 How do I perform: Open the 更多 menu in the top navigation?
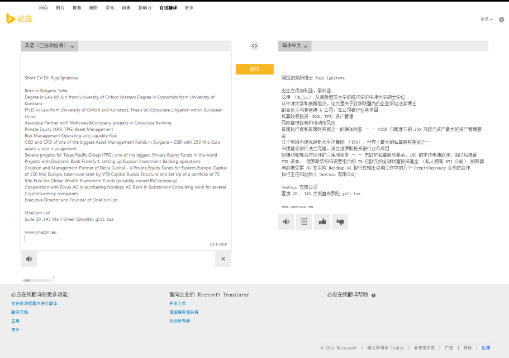click(189, 8)
